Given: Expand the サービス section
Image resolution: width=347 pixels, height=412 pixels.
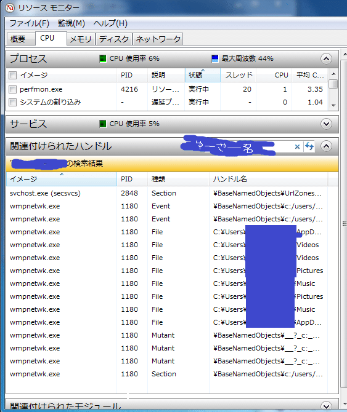Looking at the screenshot, I should pos(326,124).
